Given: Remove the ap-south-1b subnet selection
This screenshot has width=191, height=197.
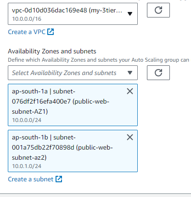Looking at the screenshot, I should (x=130, y=137).
